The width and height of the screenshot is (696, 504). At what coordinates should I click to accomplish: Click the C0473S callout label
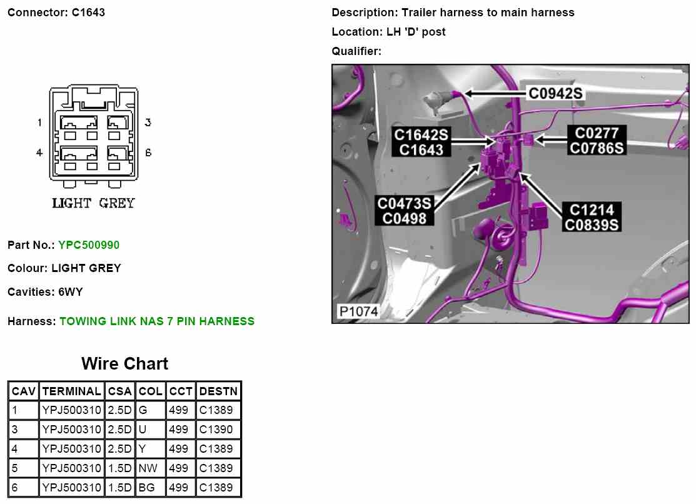tap(404, 203)
